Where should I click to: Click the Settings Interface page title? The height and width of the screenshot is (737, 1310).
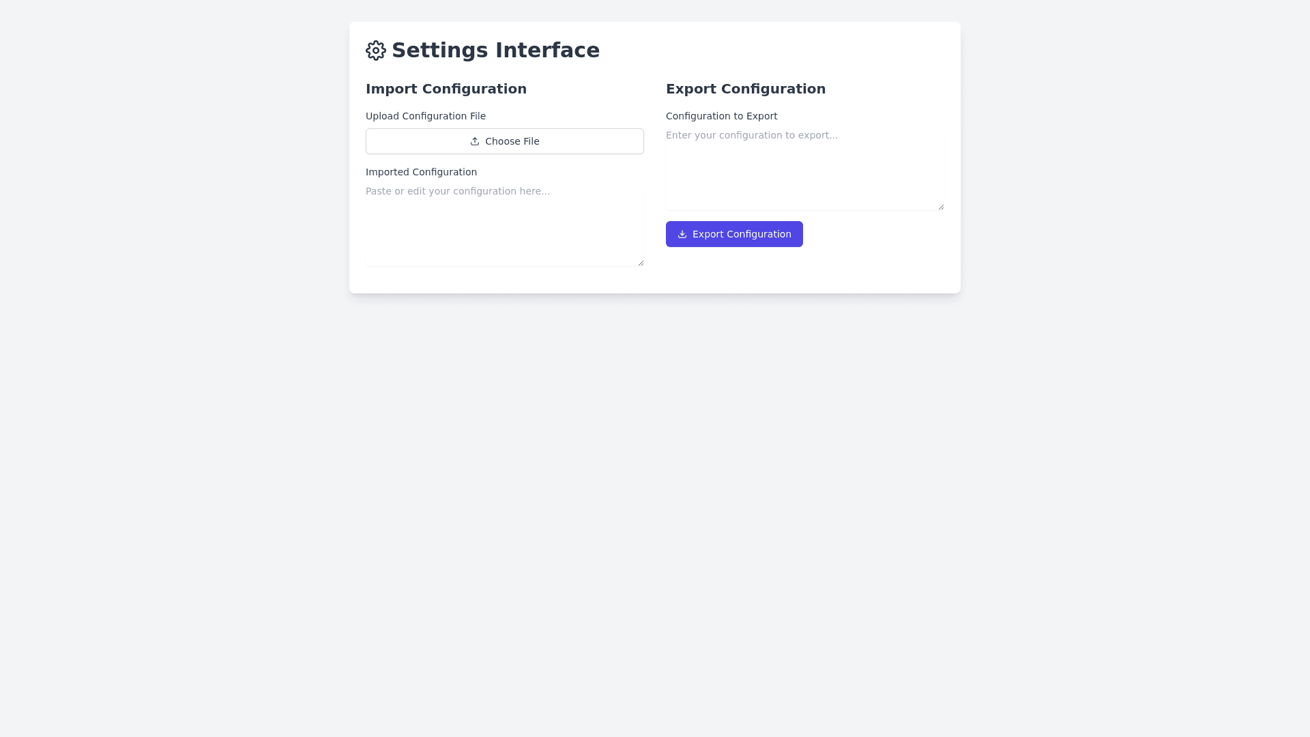495,50
